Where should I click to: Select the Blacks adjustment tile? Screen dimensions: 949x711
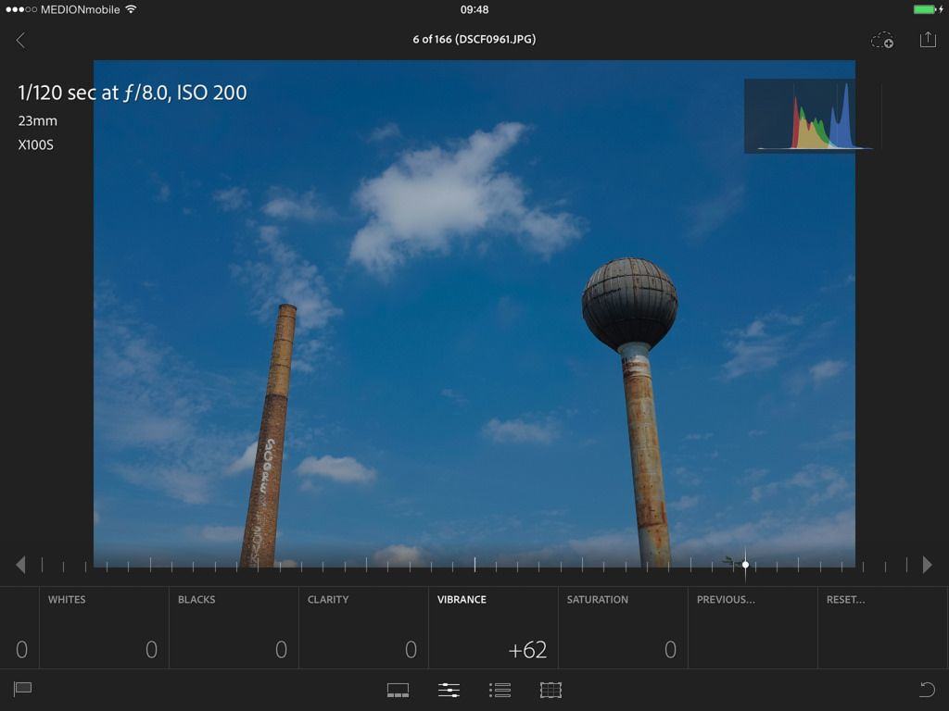(234, 628)
